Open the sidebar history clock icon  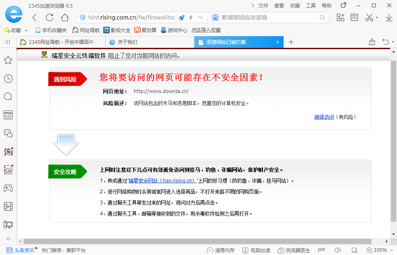pyautogui.click(x=8, y=78)
